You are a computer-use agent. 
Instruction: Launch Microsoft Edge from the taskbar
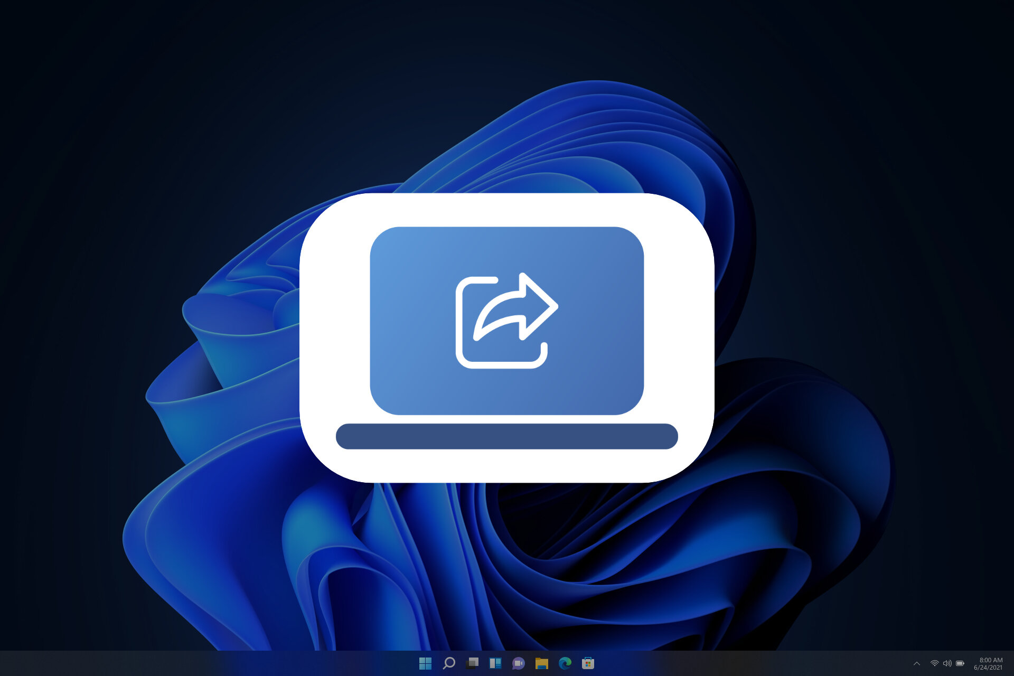pyautogui.click(x=565, y=663)
